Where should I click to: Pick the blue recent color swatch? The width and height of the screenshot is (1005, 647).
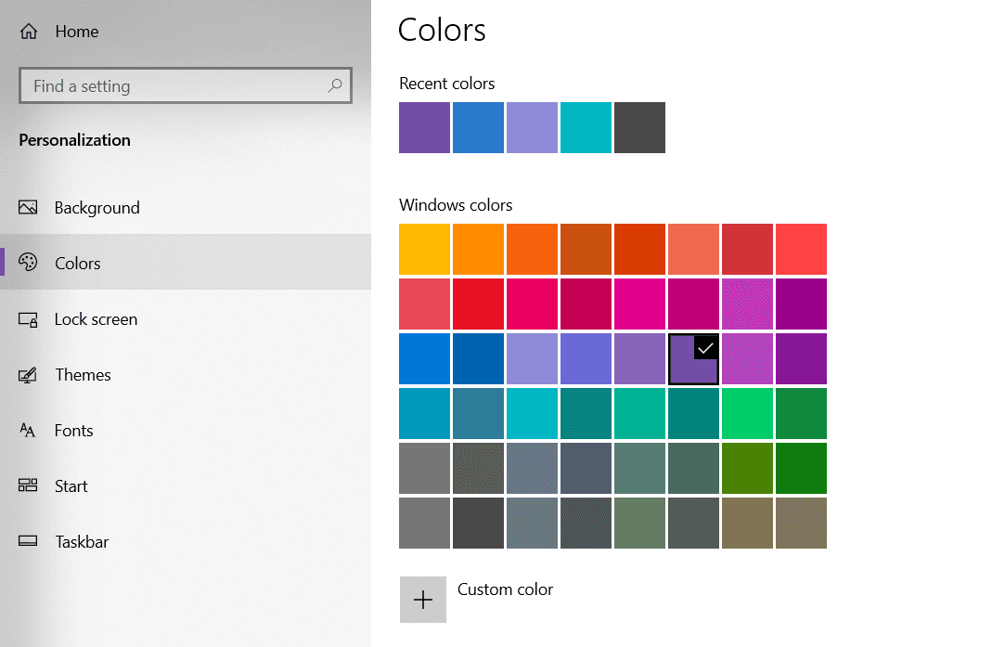point(478,127)
